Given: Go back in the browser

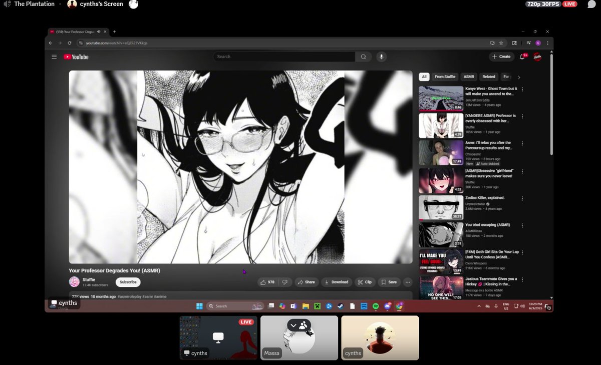Looking at the screenshot, I should point(51,43).
